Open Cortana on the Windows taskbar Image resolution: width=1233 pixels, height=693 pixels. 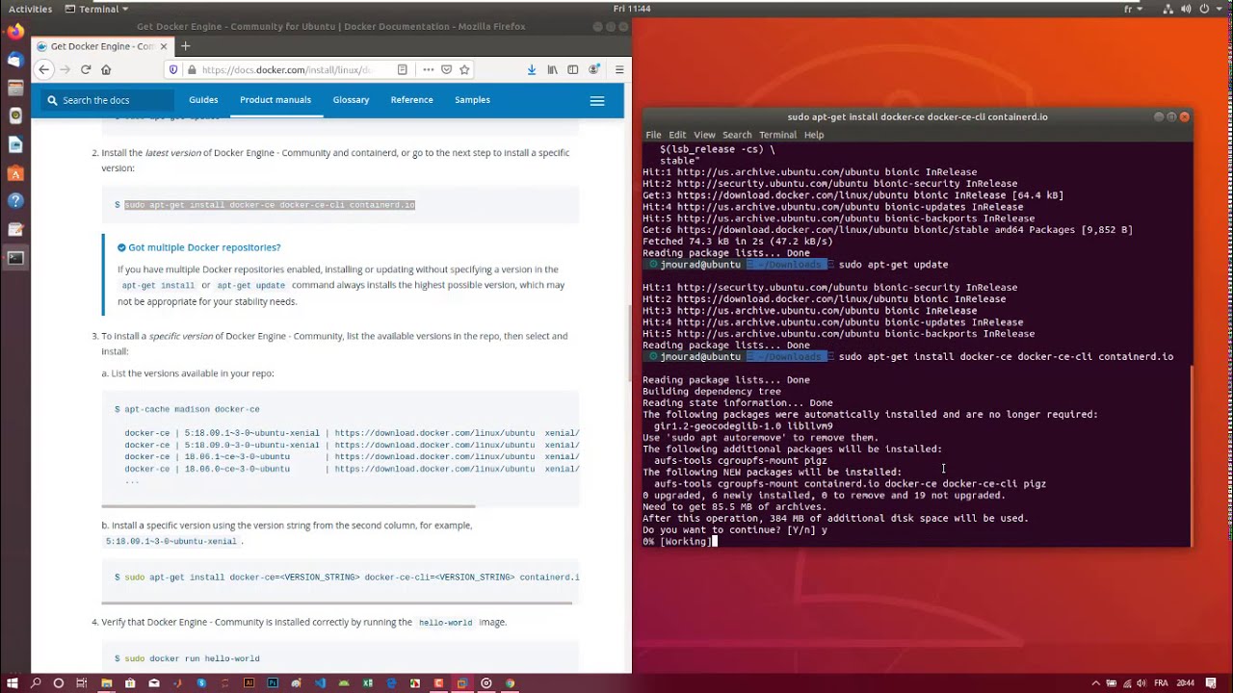coord(59,683)
